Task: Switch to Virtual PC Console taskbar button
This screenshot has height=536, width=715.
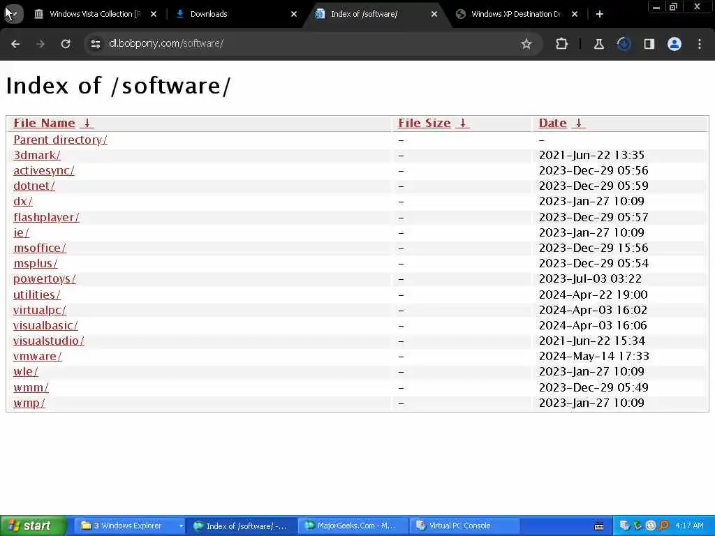Action: click(x=465, y=526)
